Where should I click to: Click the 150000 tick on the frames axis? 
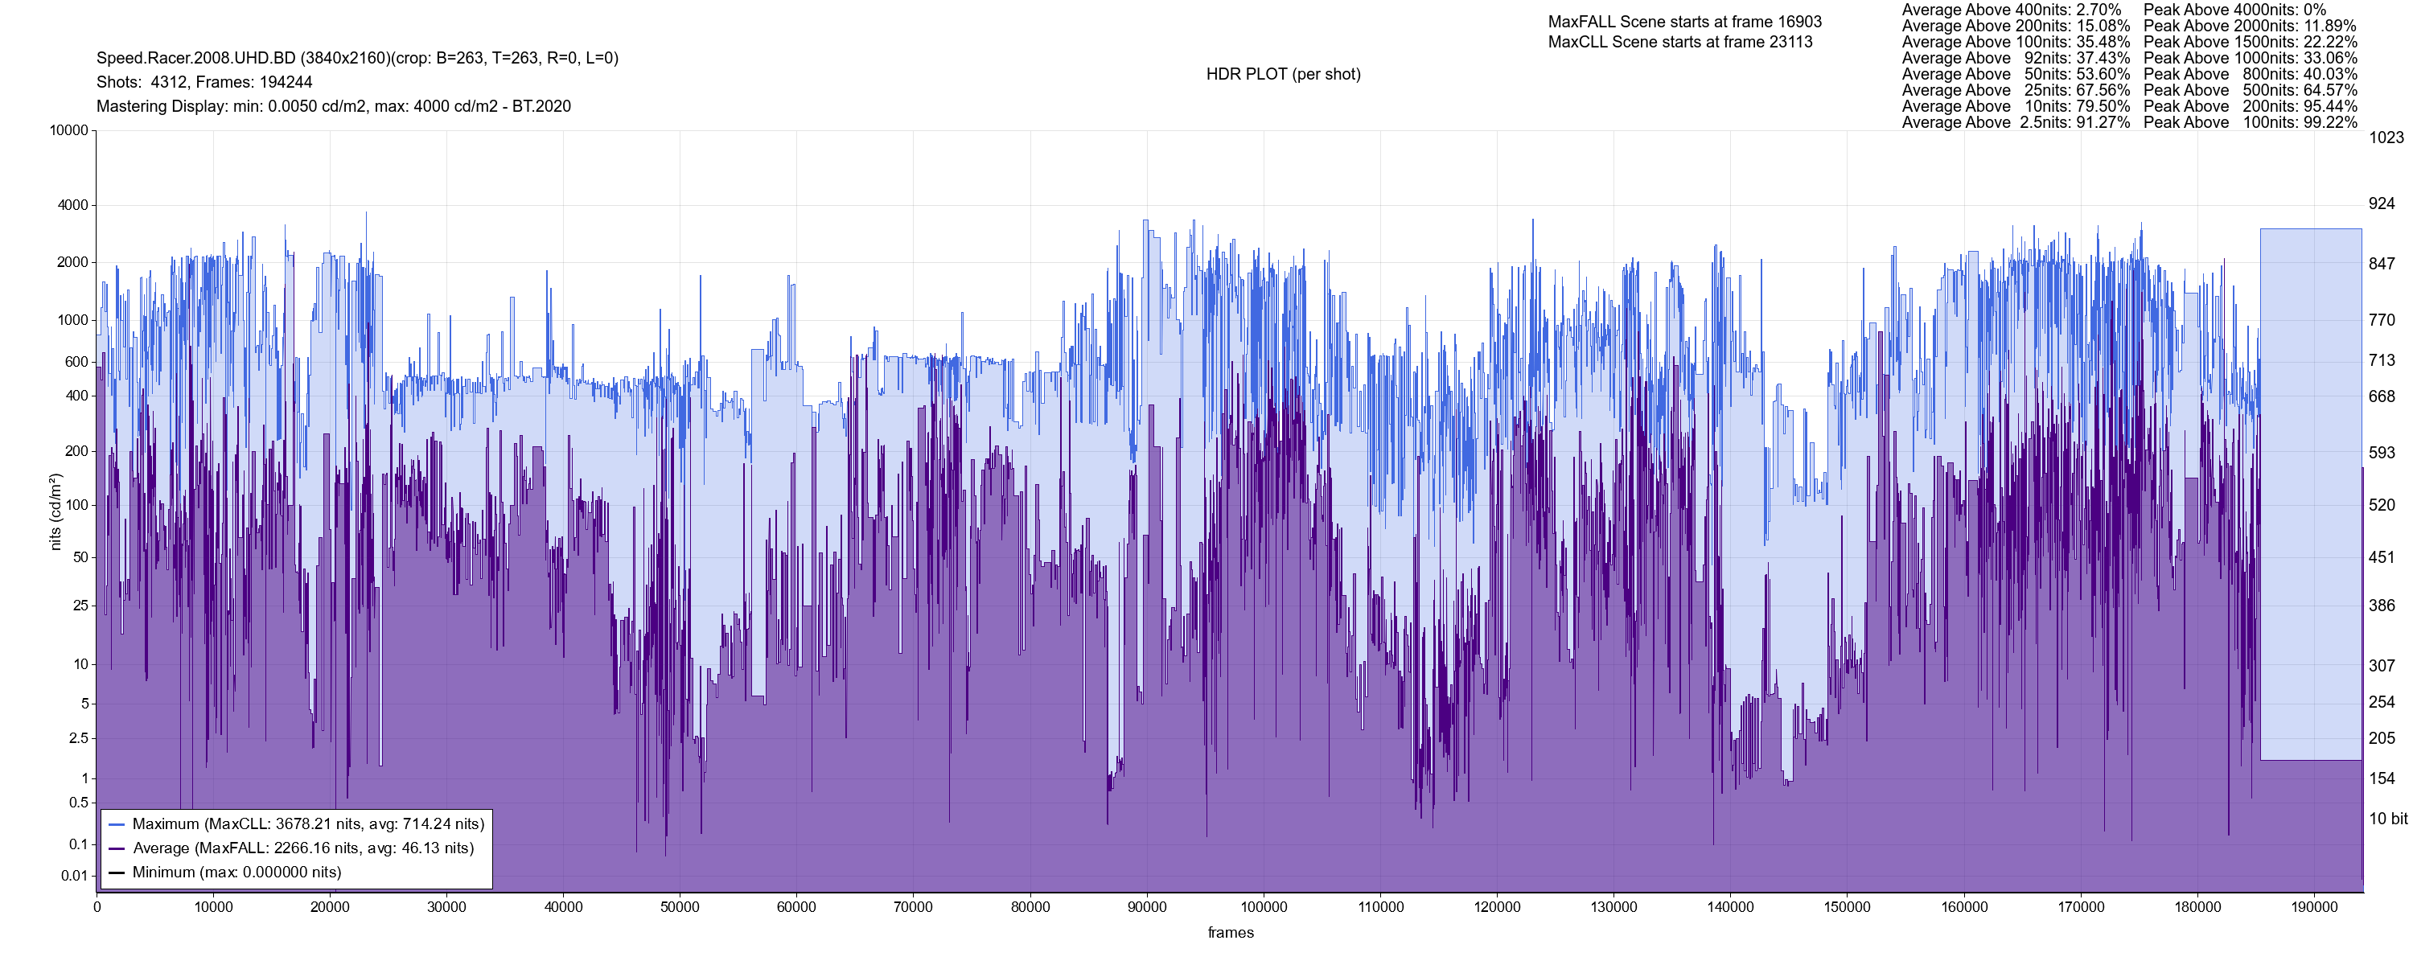coord(1848,907)
